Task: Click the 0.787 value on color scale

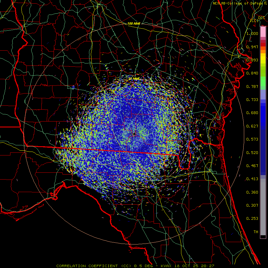Action: (x=252, y=86)
